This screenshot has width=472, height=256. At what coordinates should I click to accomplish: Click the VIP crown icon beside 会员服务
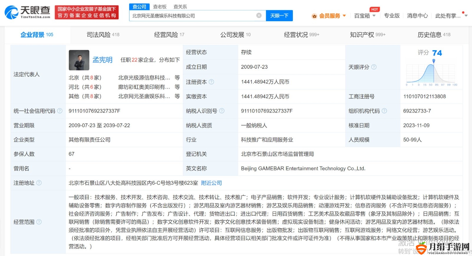pyautogui.click(x=314, y=16)
